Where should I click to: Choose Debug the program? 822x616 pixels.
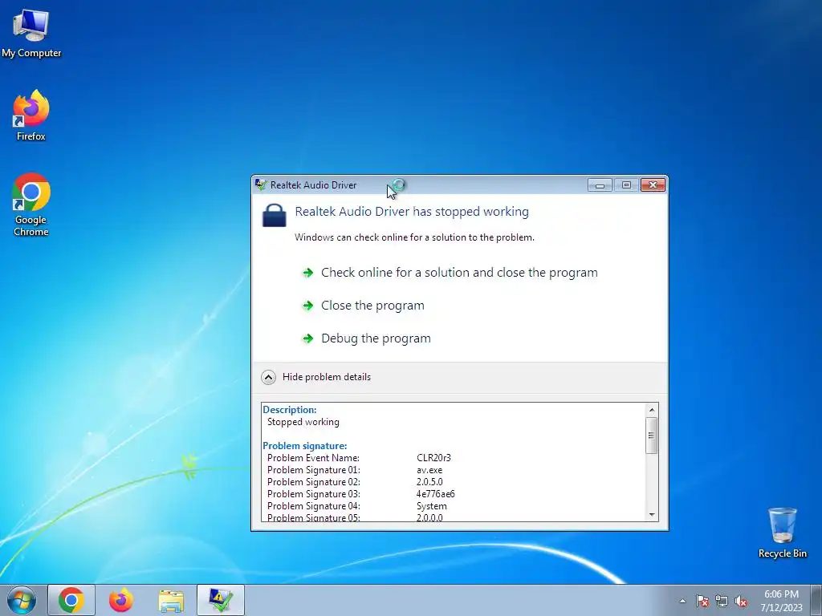click(x=376, y=338)
